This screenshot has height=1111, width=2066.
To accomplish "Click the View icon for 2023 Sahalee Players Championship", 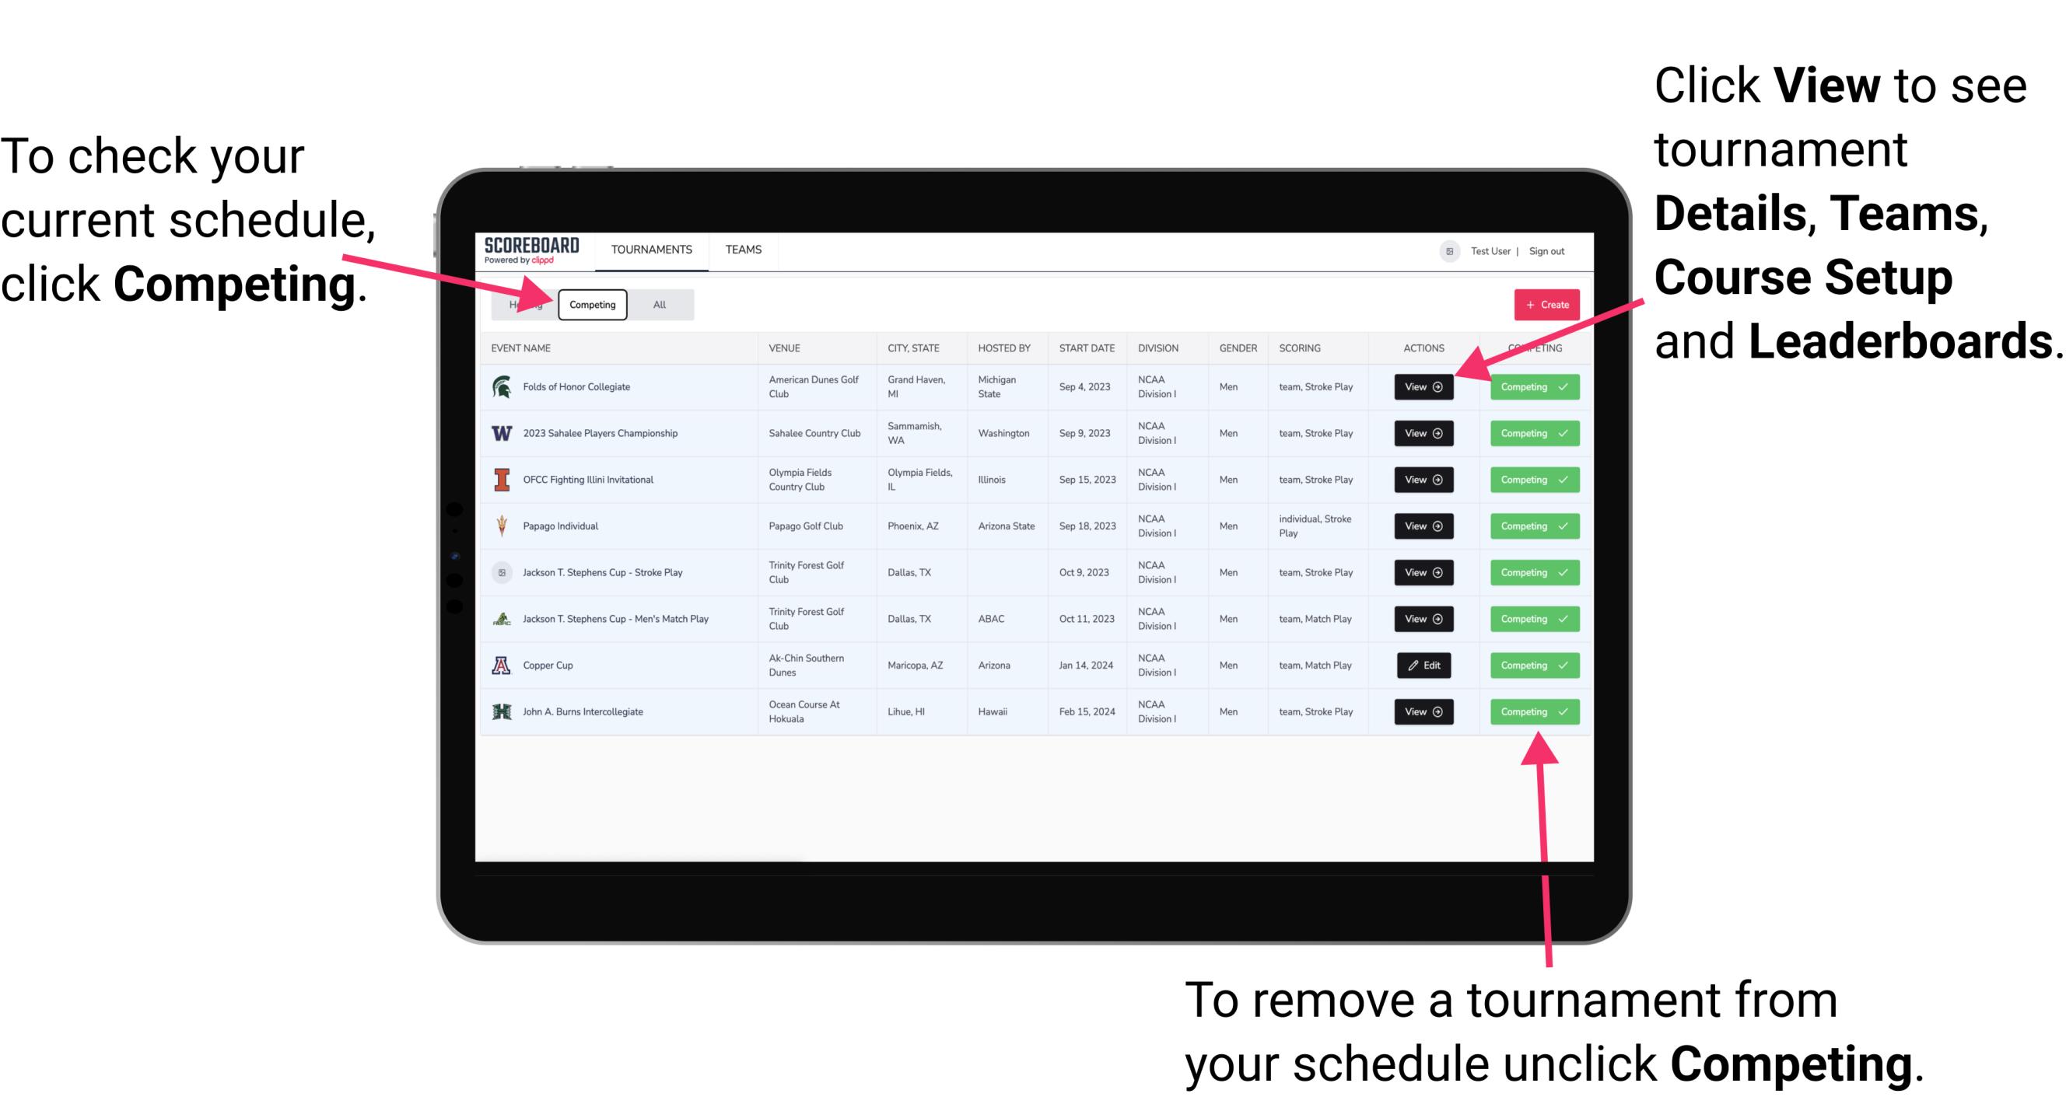I will click(x=1423, y=434).
